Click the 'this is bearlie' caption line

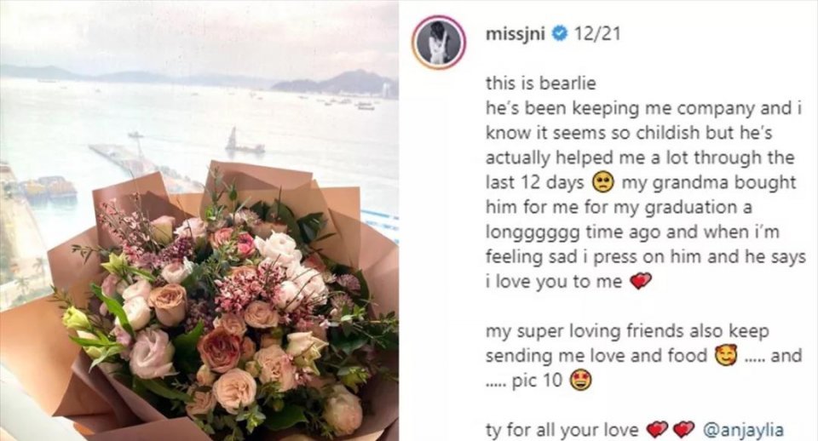[540, 83]
